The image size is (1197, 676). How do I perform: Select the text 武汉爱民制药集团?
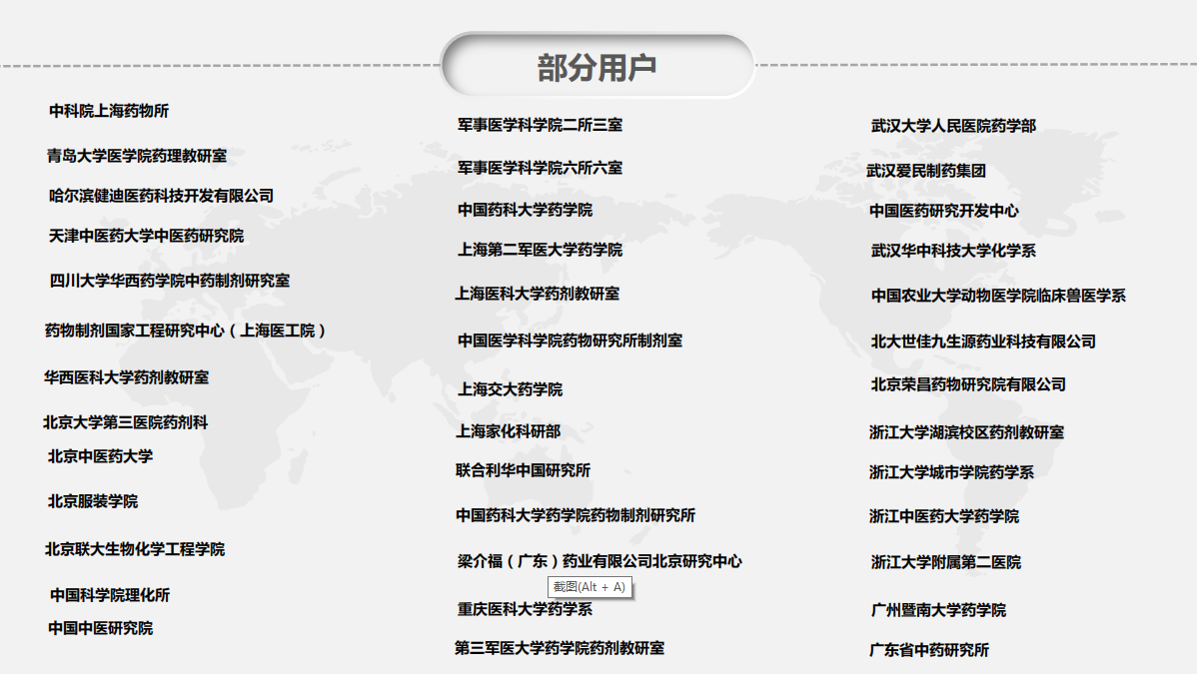[x=926, y=171]
